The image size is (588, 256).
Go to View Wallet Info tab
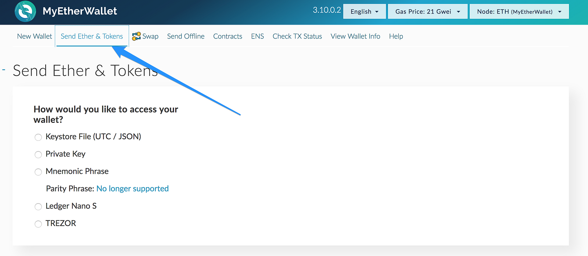tap(355, 36)
